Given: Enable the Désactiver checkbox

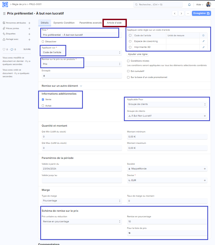Looking at the screenshot, I should coord(43,41).
